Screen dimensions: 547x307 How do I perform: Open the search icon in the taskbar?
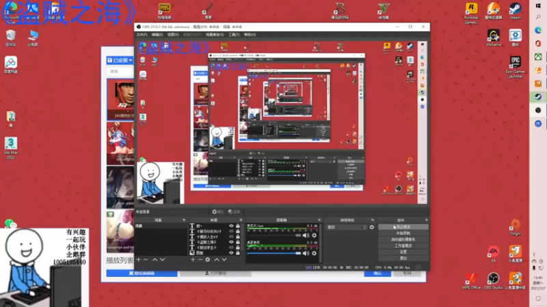pos(538,16)
